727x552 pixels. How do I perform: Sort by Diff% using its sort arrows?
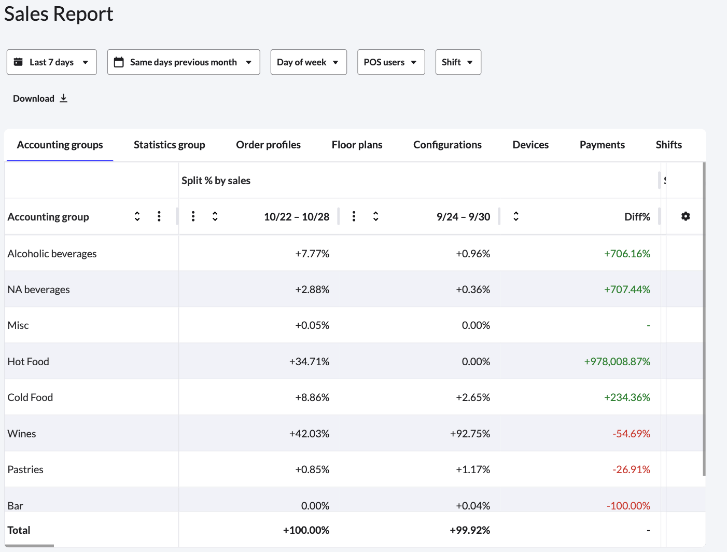pos(516,216)
